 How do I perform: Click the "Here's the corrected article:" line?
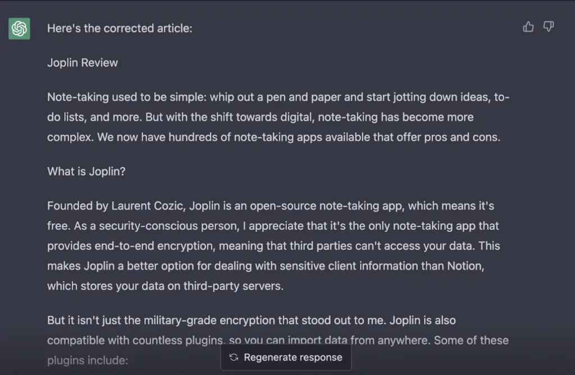[x=120, y=28]
